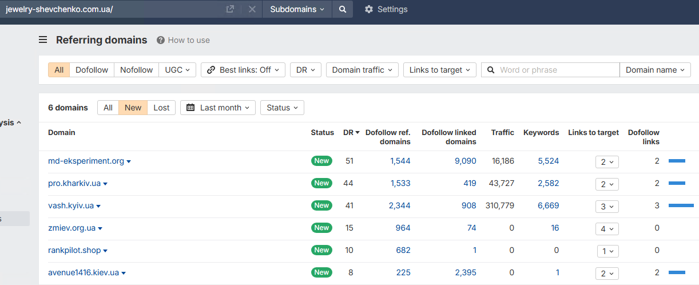Open the md-eksperiment.org domain link
Screen dimensions: 699x285
[86, 161]
